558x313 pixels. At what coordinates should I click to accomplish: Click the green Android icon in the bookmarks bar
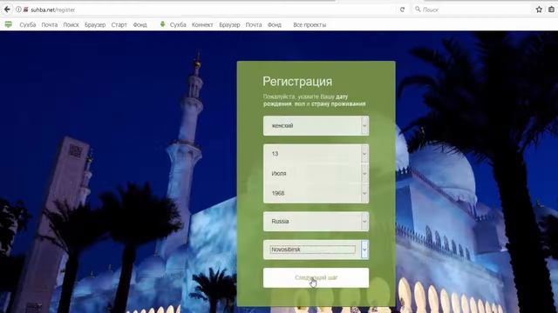163,24
